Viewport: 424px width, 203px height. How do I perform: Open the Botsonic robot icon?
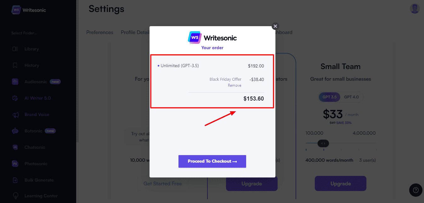click(x=15, y=131)
